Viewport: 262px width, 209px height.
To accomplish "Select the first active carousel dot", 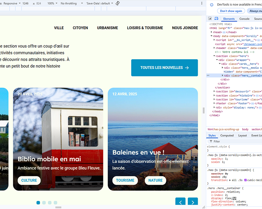I will pyautogui.click(x=38, y=203).
